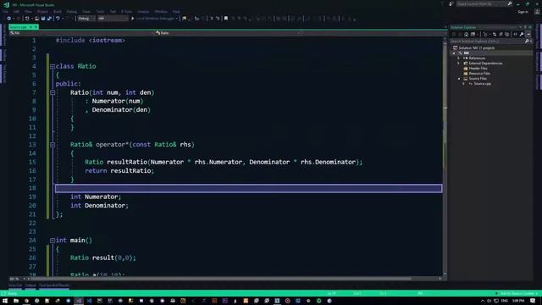This screenshot has width=542, height=305.
Task: Click the green Start debugging arrow
Action: pos(132,19)
